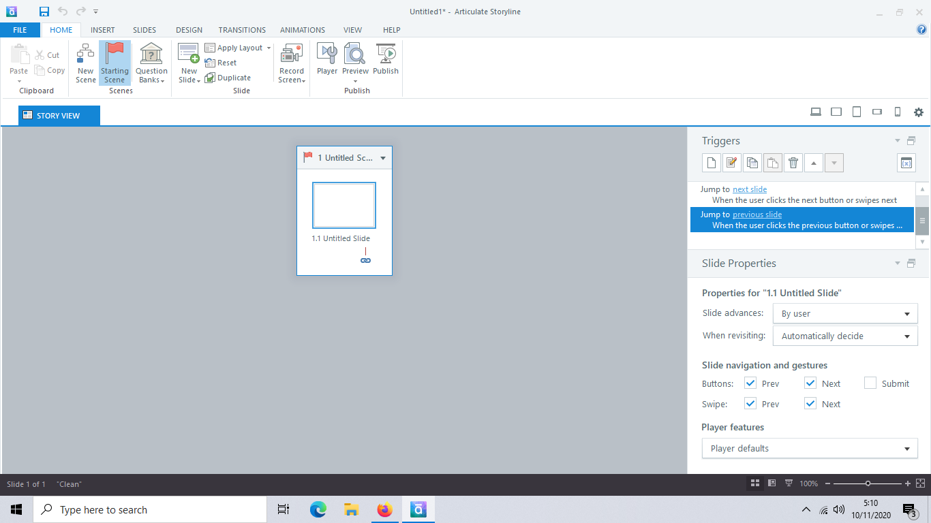Open the TRANSITIONS ribbon tab
931x523 pixels.
tap(241, 29)
